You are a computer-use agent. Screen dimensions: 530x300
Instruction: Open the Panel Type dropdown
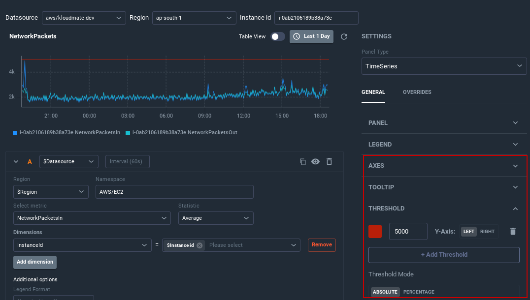click(x=444, y=66)
